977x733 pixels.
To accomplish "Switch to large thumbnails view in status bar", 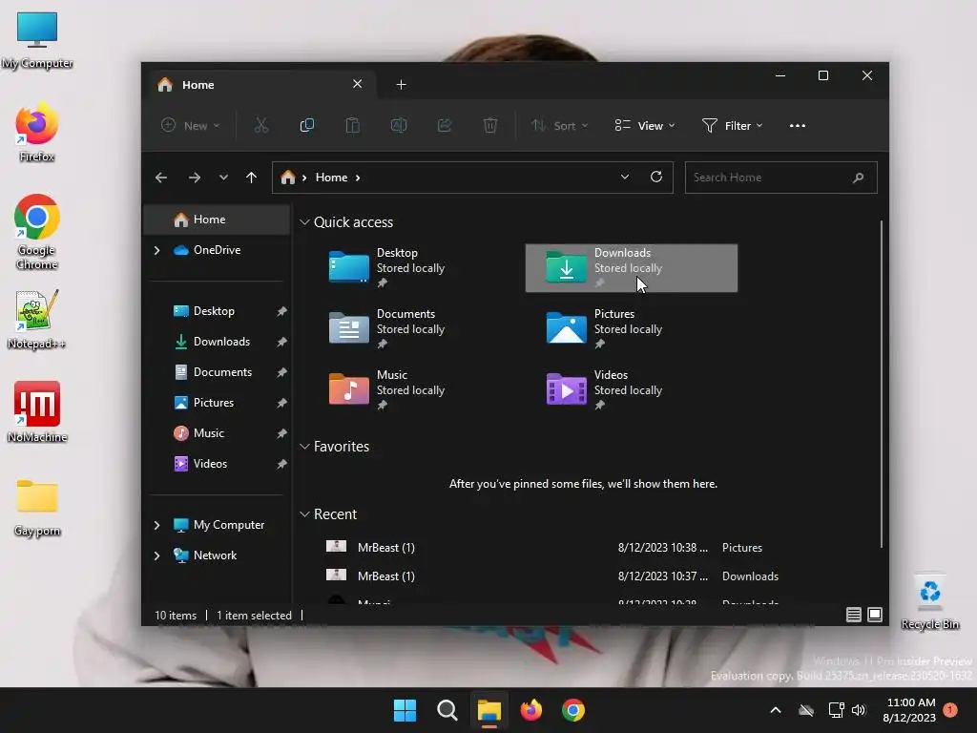I will pos(875,616).
